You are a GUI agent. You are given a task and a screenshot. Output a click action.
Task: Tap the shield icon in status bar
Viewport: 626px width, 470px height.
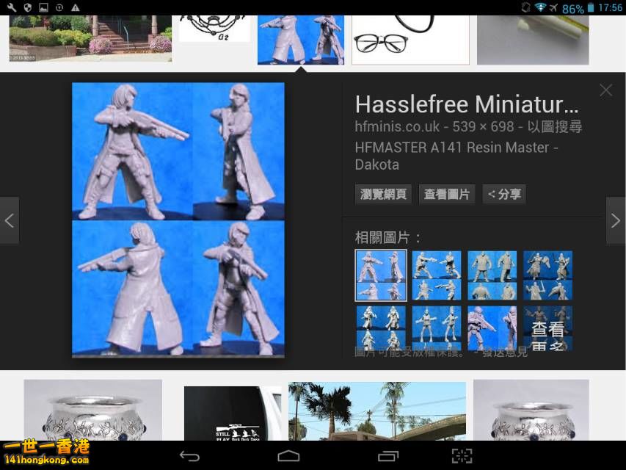[x=28, y=7]
